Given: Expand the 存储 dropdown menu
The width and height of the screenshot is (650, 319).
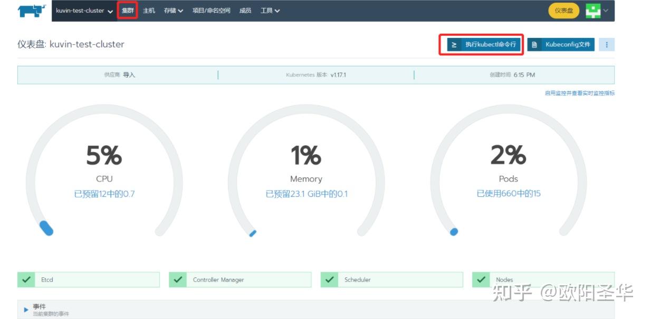Looking at the screenshot, I should click(x=174, y=11).
